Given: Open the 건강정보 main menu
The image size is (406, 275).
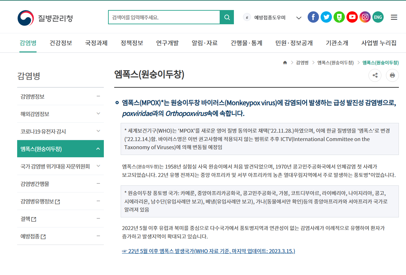Looking at the screenshot, I should coord(61,43).
